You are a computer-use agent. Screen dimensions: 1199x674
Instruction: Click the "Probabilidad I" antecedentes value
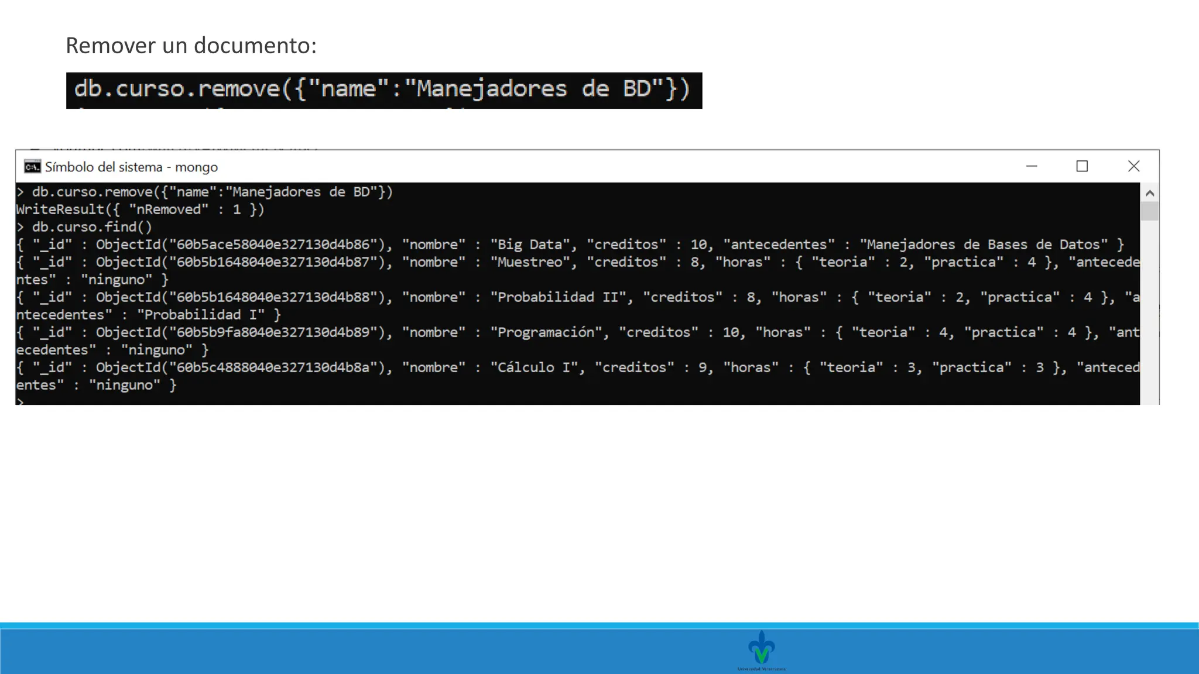tap(201, 315)
